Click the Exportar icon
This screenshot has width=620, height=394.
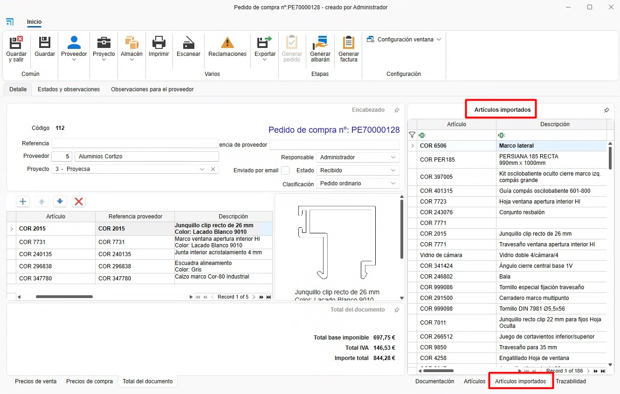click(265, 42)
